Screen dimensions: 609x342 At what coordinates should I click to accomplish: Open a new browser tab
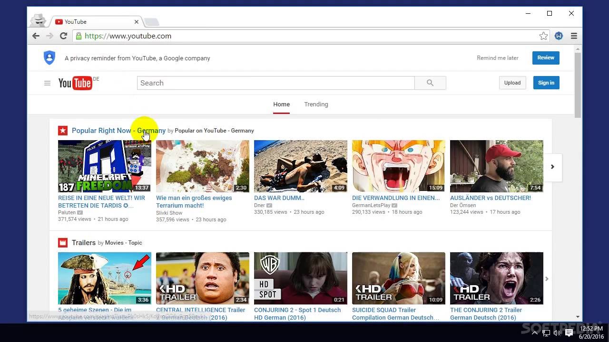click(151, 22)
